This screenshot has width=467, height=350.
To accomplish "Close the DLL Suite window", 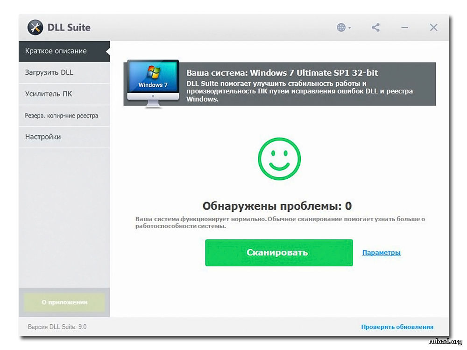I will pos(433,28).
